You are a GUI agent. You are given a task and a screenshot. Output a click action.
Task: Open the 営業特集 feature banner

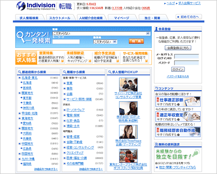pos(52,57)
